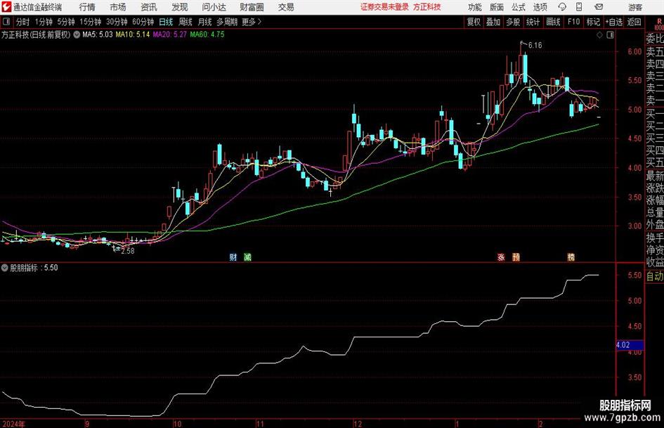Select the 日线 daily period tab
The image size is (664, 428).
[x=166, y=22]
